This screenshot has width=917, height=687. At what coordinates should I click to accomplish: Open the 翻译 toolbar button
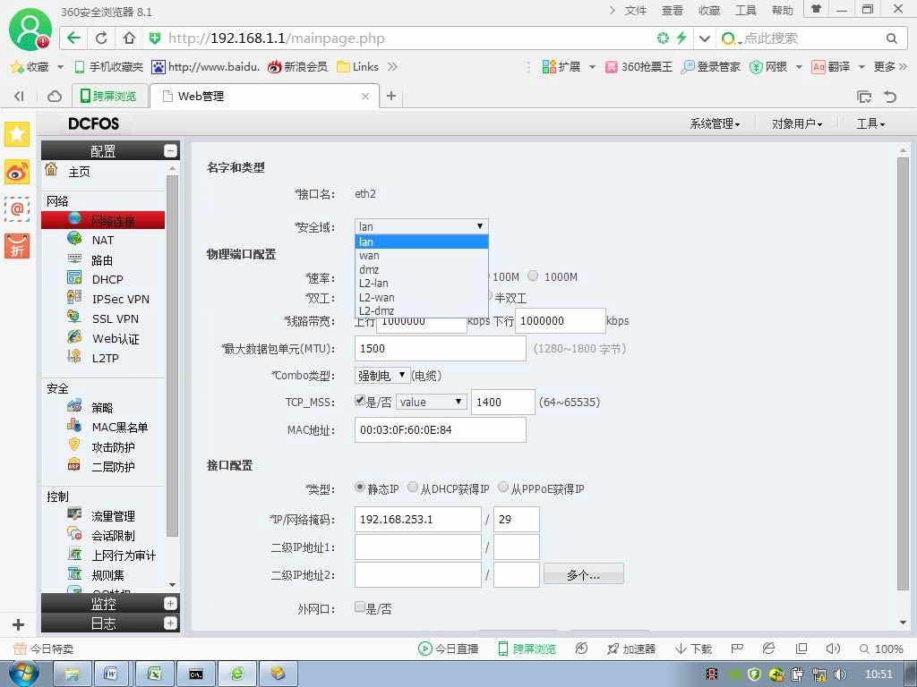pos(831,66)
